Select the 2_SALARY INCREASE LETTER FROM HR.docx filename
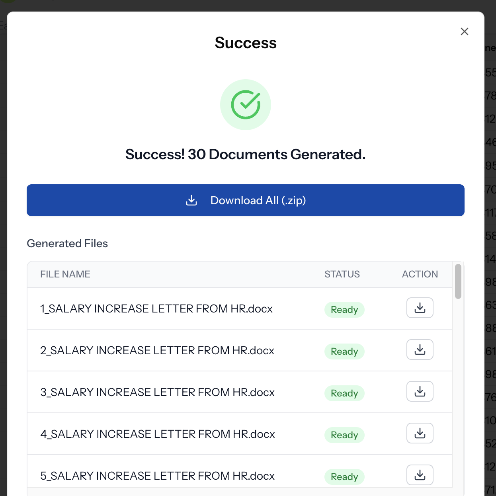Viewport: 496px width, 496px height. tap(157, 351)
